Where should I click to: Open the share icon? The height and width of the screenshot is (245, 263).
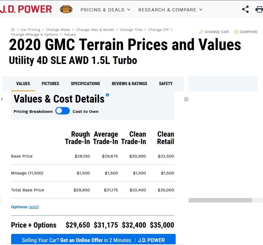pos(245,9)
